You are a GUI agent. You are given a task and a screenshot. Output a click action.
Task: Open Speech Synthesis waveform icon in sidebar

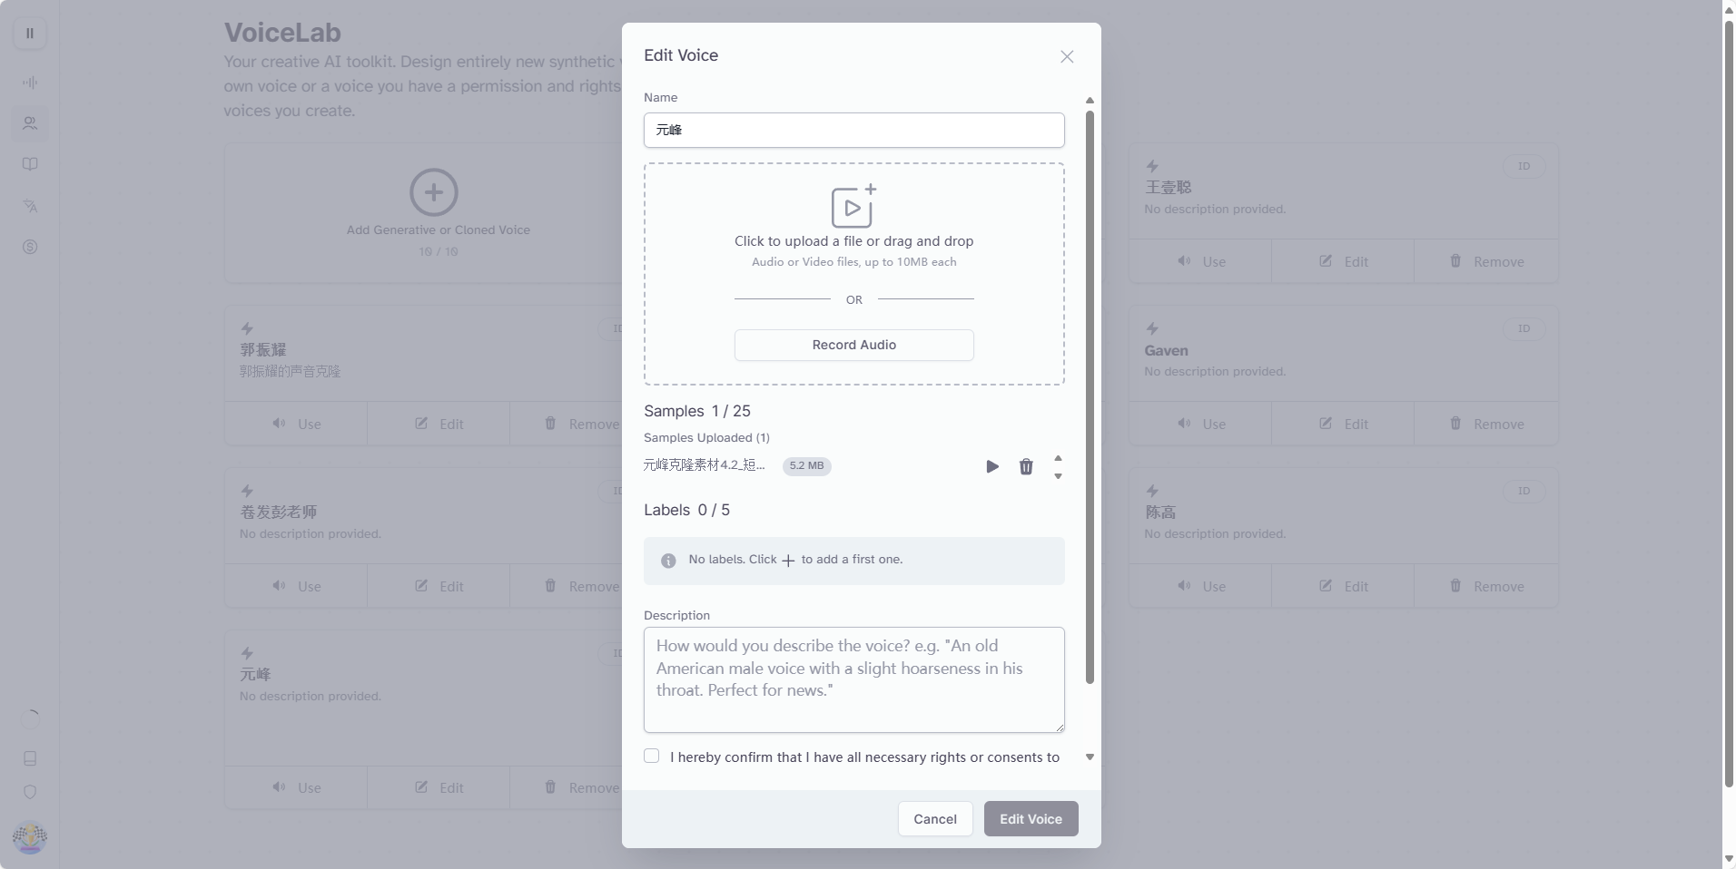(x=30, y=83)
